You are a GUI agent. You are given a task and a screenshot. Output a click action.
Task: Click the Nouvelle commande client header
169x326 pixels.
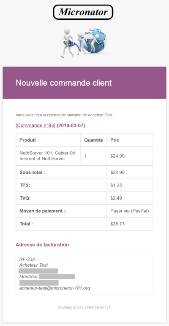tap(64, 83)
